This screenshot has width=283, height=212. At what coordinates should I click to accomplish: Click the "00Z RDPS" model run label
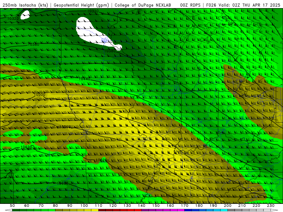pyautogui.click(x=190, y=5)
